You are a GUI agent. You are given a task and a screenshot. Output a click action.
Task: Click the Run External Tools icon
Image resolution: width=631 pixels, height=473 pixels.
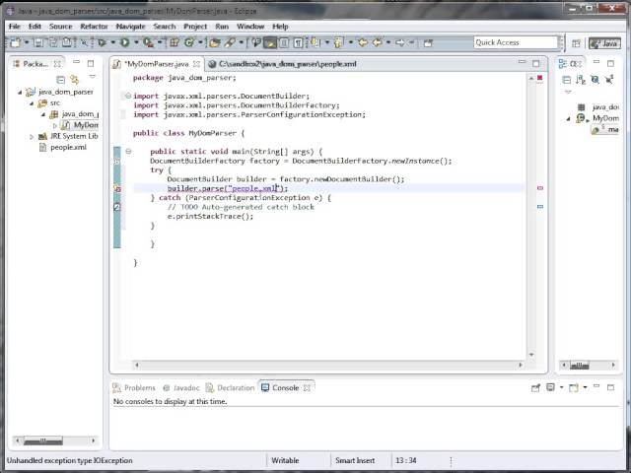coord(148,42)
